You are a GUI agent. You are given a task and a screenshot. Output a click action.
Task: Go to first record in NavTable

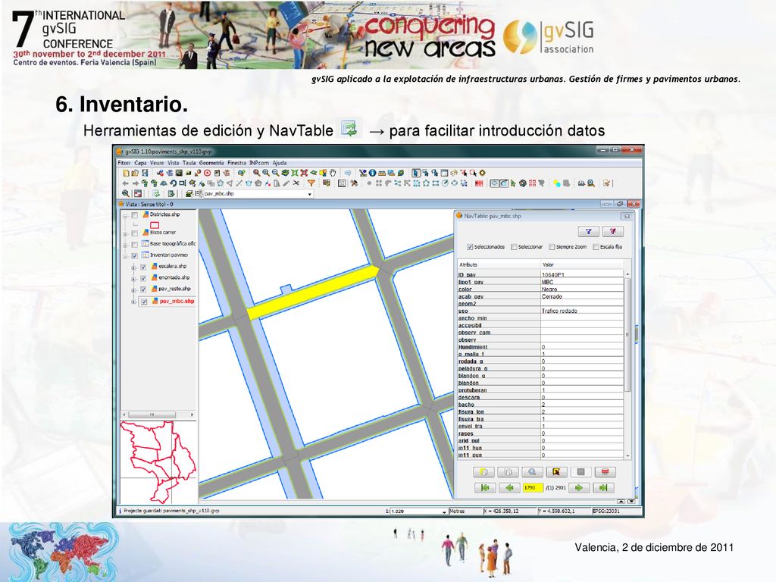[x=485, y=487]
